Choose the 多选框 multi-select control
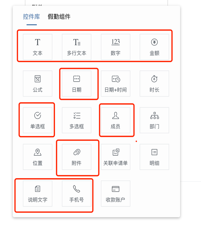The image size is (201, 227). tap(77, 120)
